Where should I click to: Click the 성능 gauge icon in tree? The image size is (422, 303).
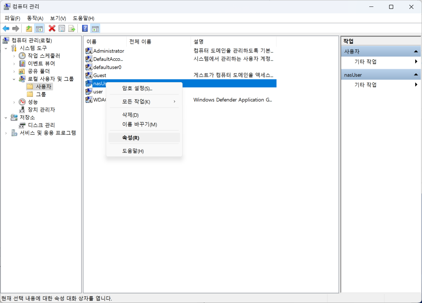click(22, 102)
